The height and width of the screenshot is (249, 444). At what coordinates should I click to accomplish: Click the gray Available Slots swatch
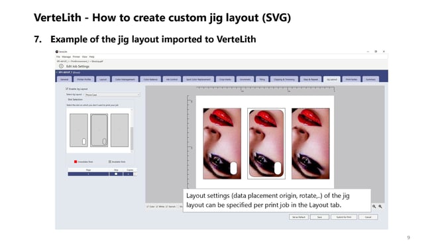(x=110, y=162)
